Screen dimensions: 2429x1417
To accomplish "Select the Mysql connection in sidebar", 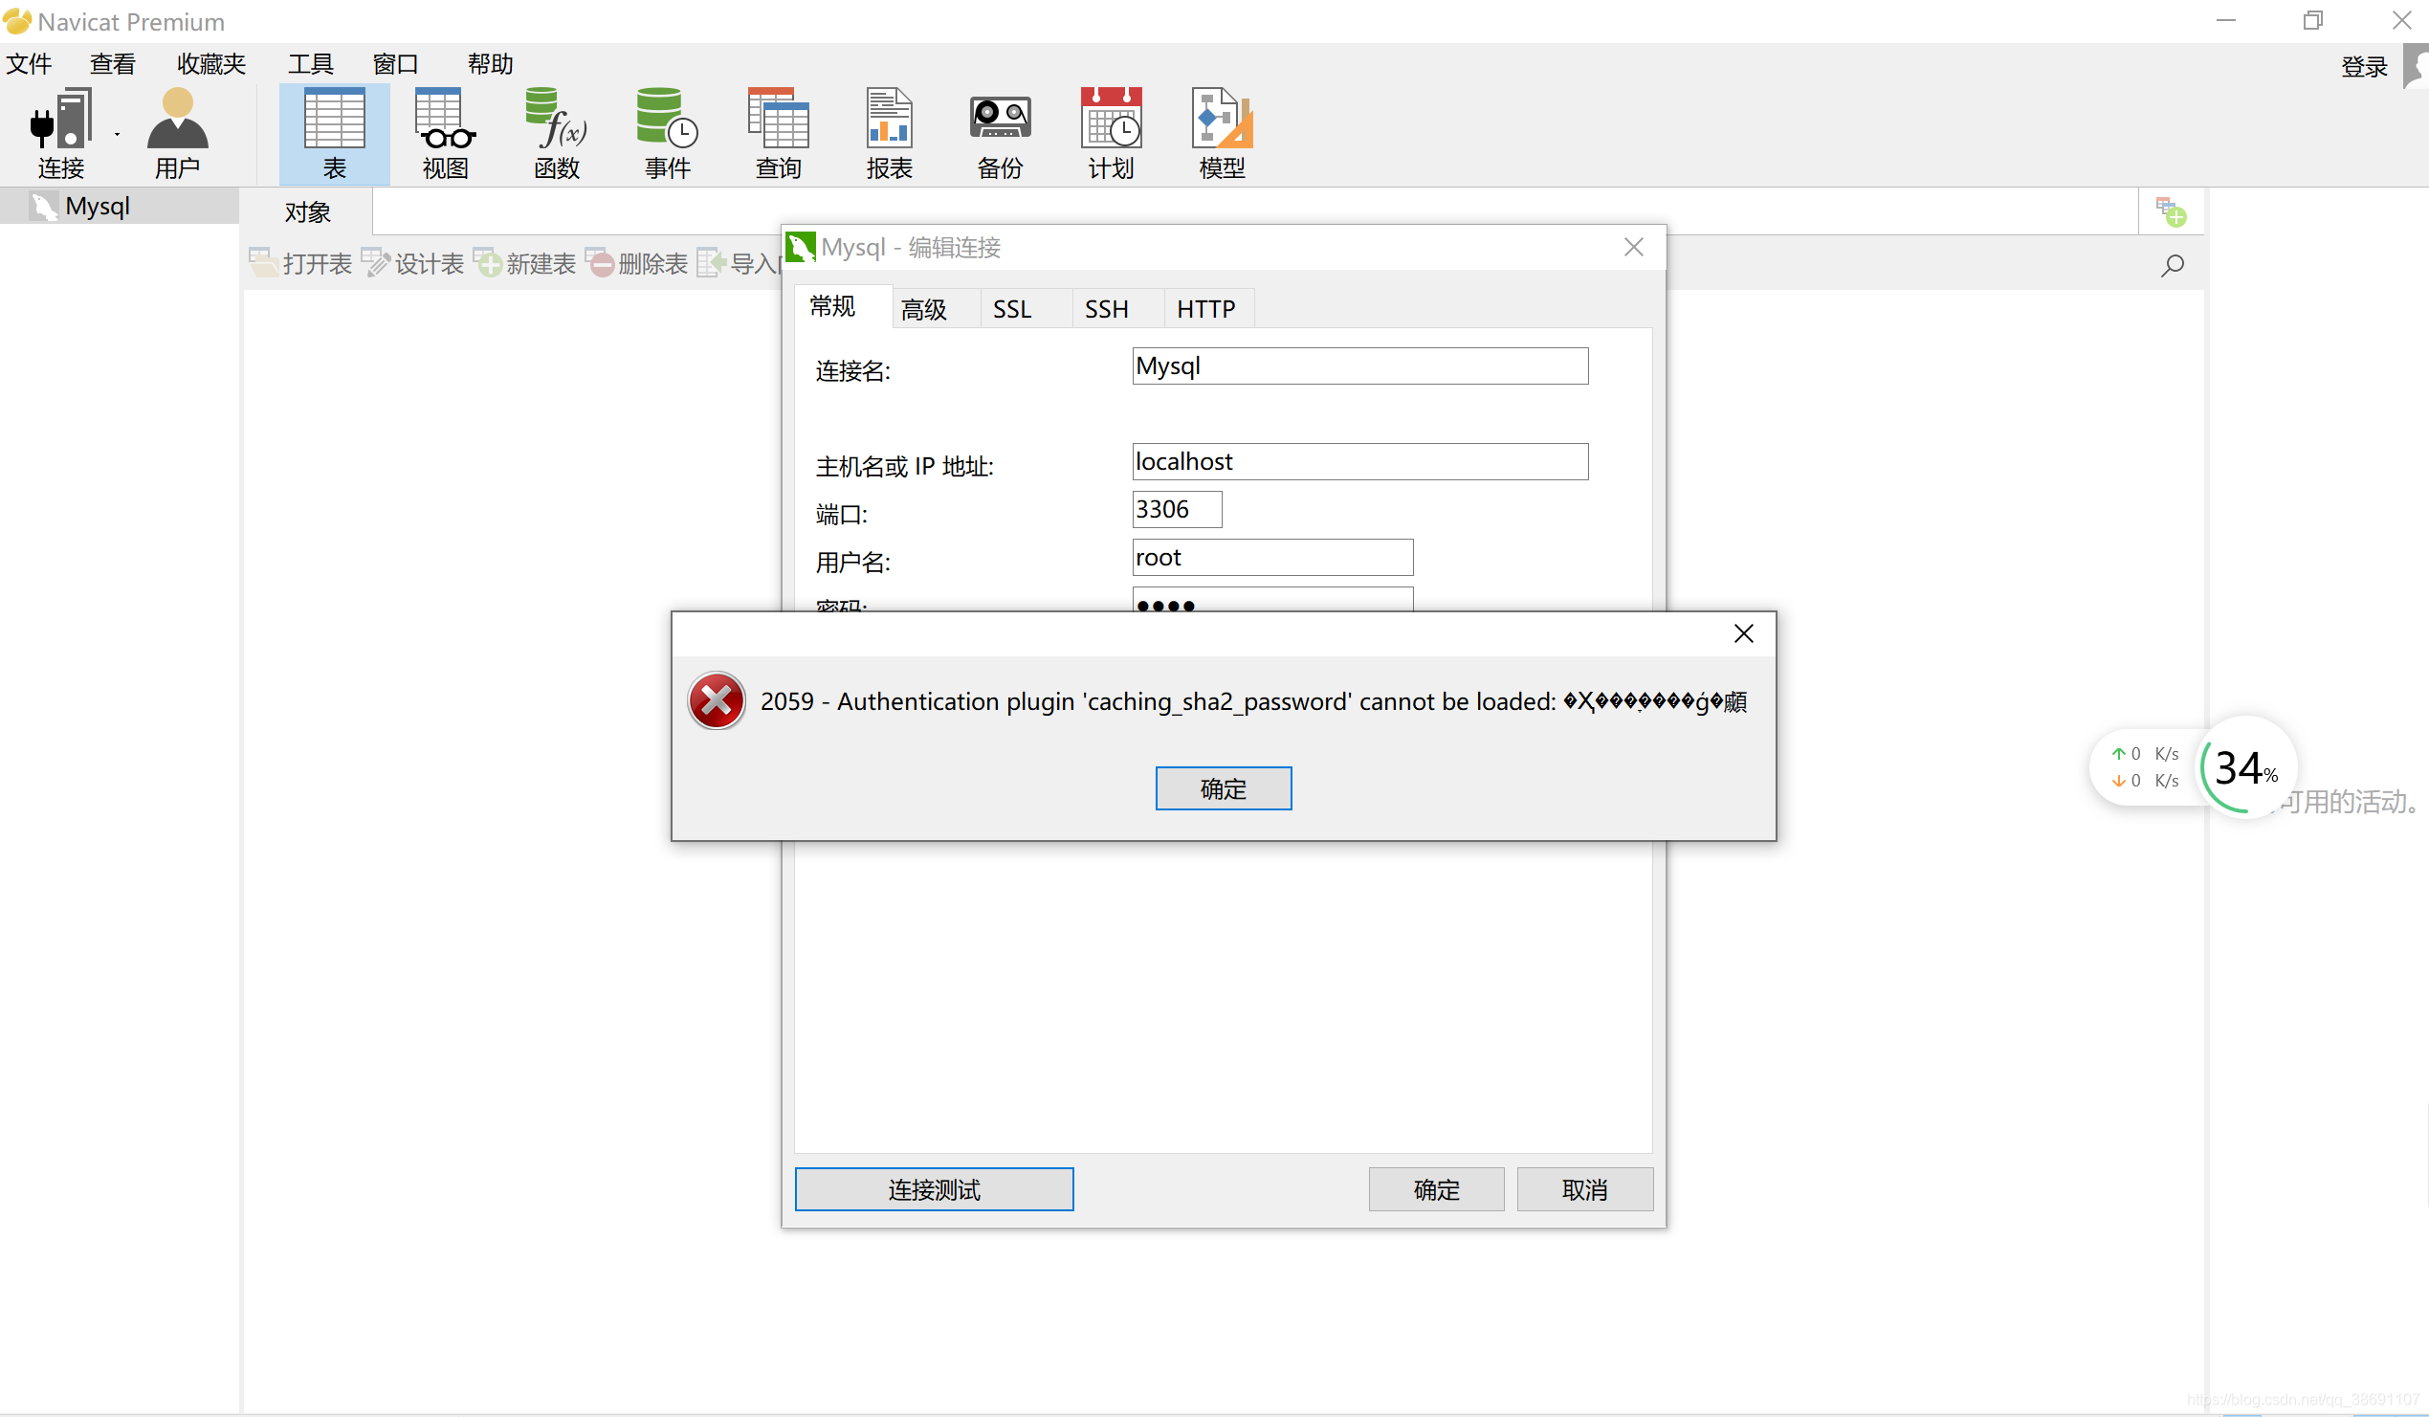I will point(120,207).
